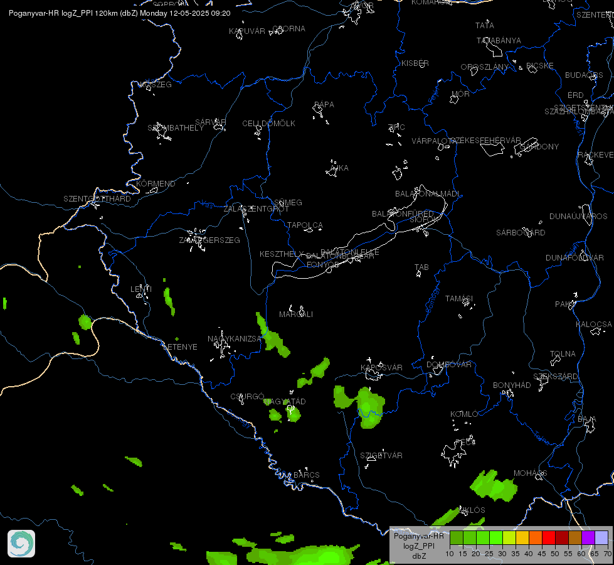Select the LENTI town label
The width and height of the screenshot is (614, 565).
141,289
